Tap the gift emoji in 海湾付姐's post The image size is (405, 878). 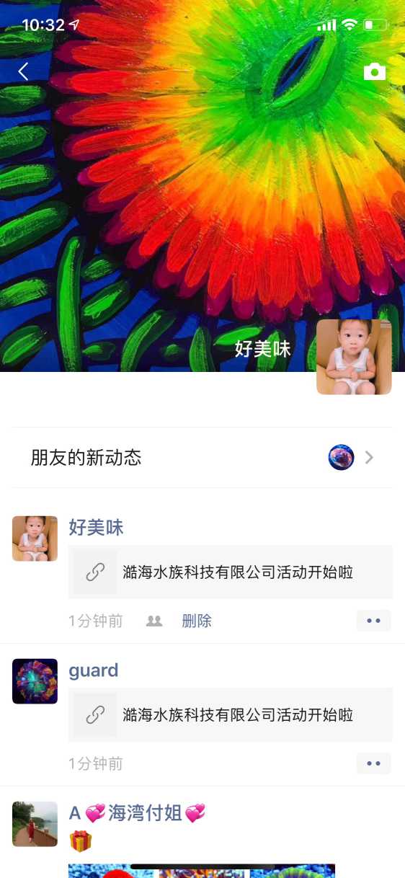point(81,841)
